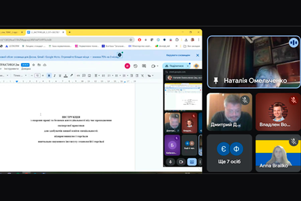Open the Всі закладки bookmarks folder
The width and height of the screenshot is (301, 201).
(x=192, y=46)
